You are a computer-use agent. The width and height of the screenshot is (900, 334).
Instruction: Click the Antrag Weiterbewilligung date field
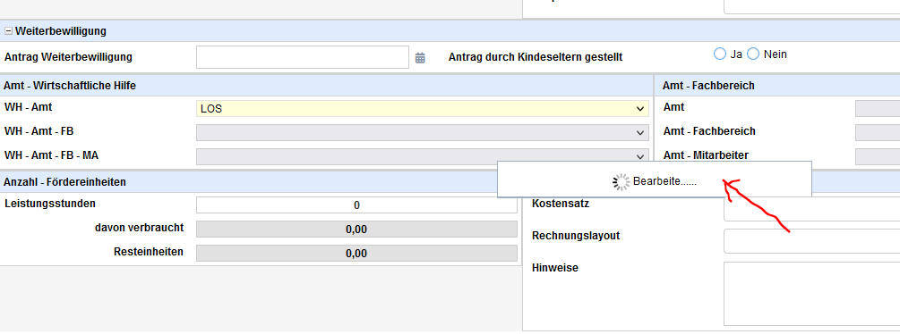(303, 57)
